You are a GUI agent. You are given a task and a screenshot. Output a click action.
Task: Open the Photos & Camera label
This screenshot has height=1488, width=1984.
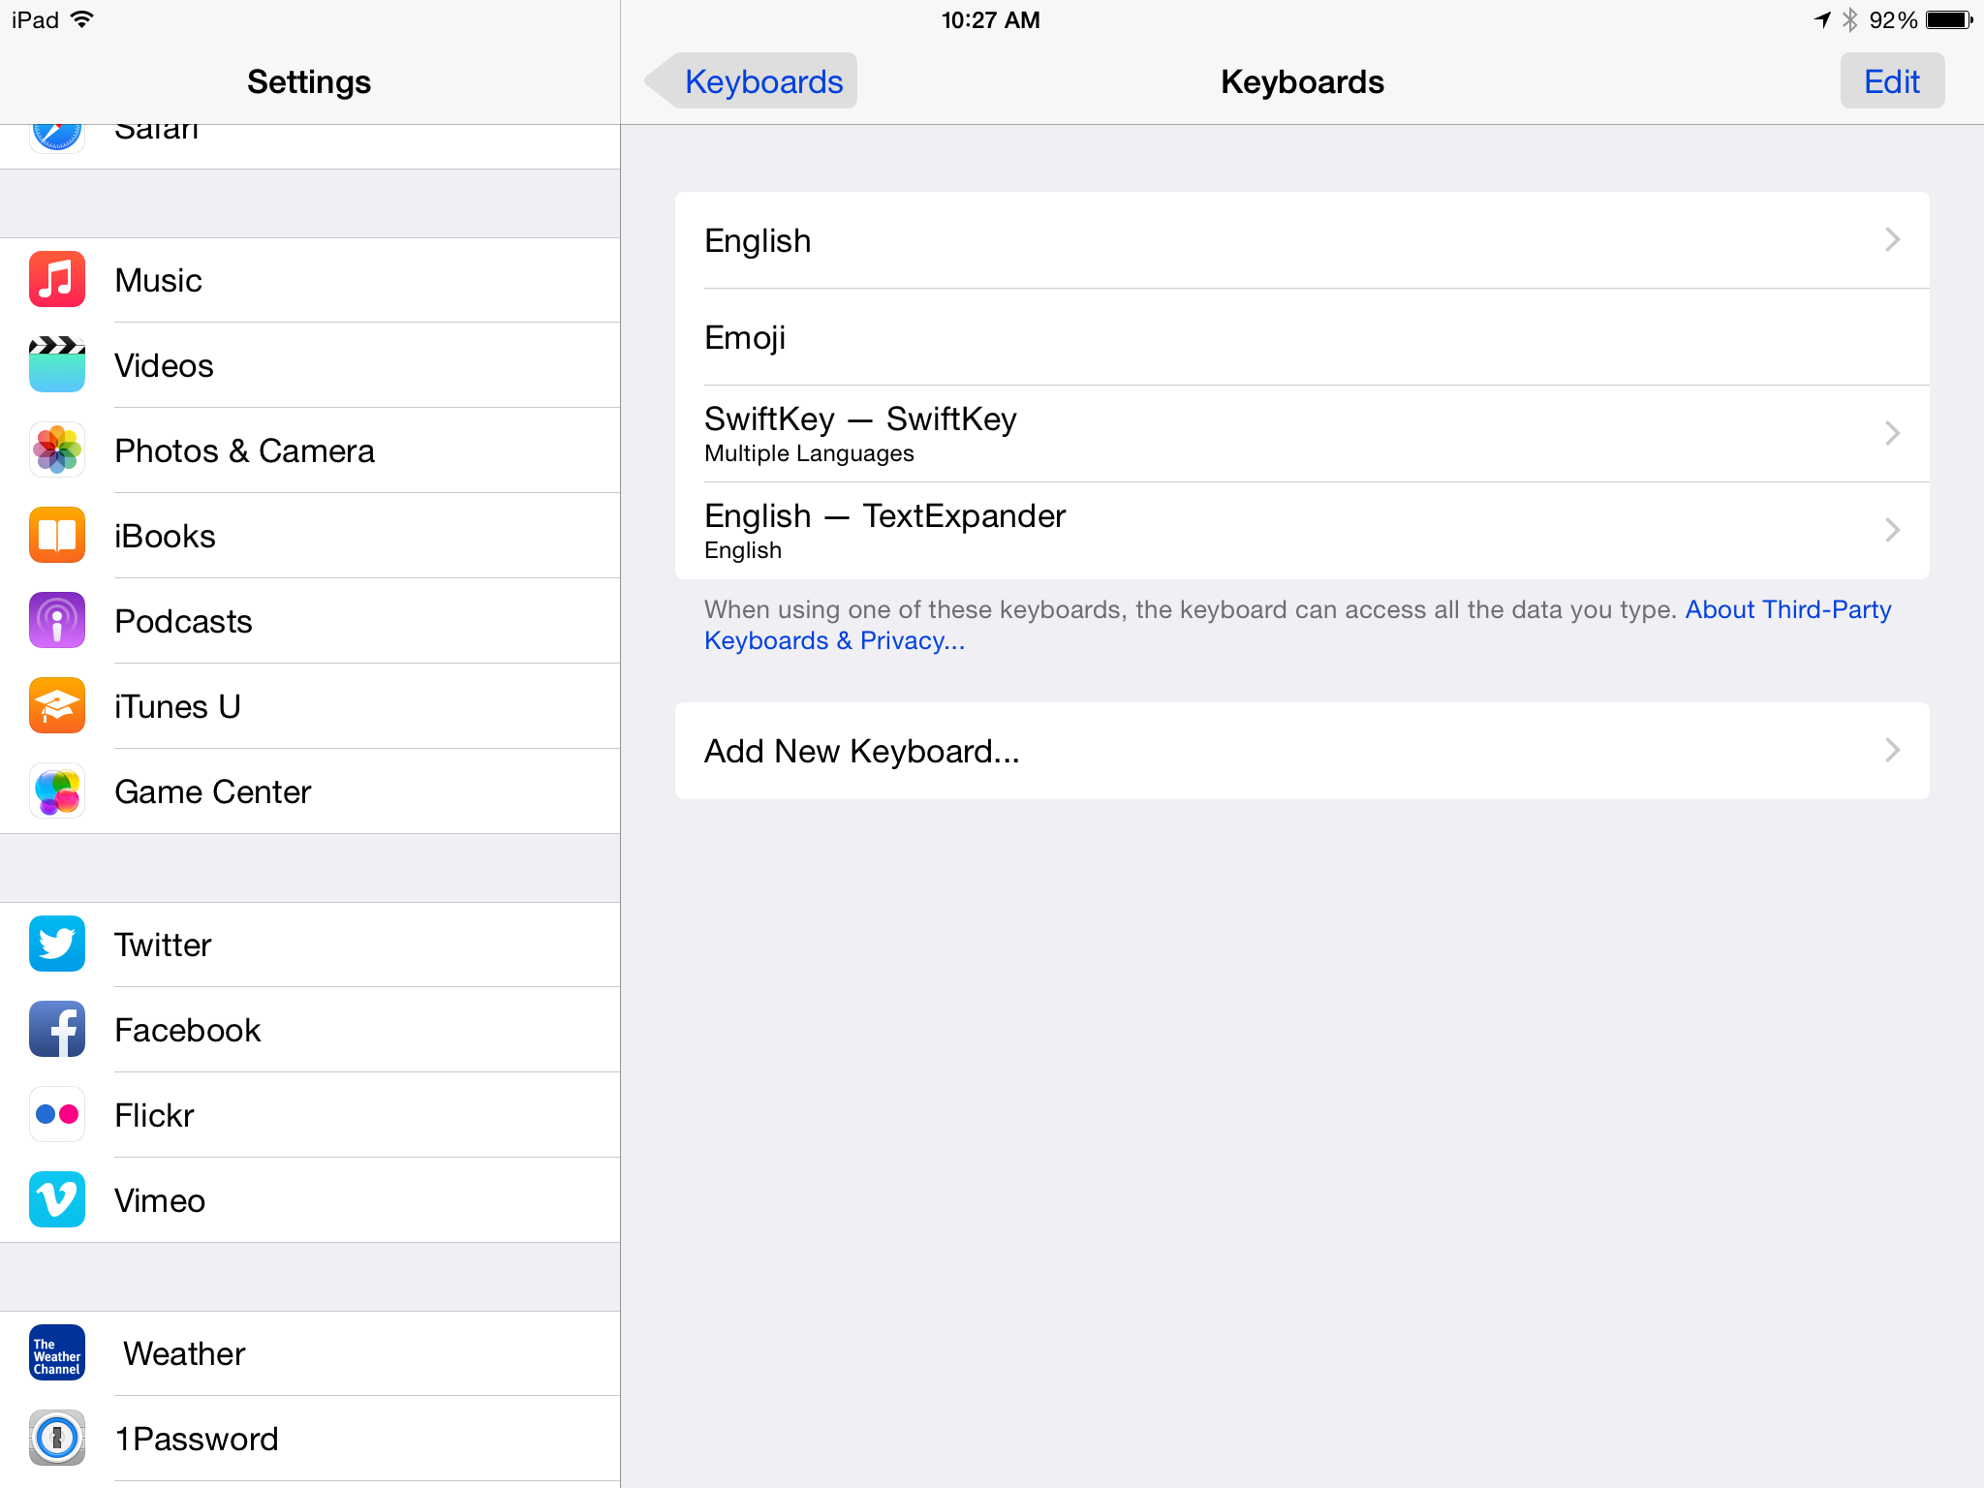(244, 451)
